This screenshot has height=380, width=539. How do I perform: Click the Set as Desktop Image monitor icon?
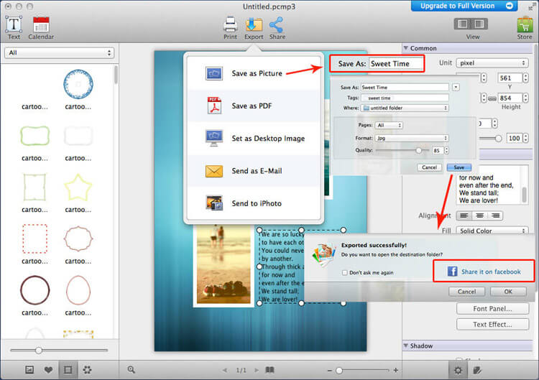[214, 138]
